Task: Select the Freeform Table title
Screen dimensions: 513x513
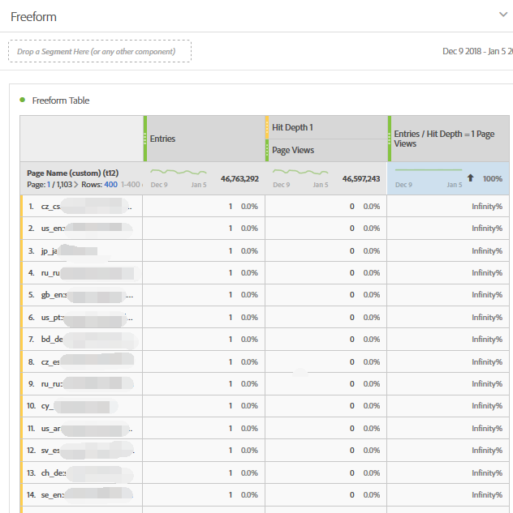Action: point(61,100)
